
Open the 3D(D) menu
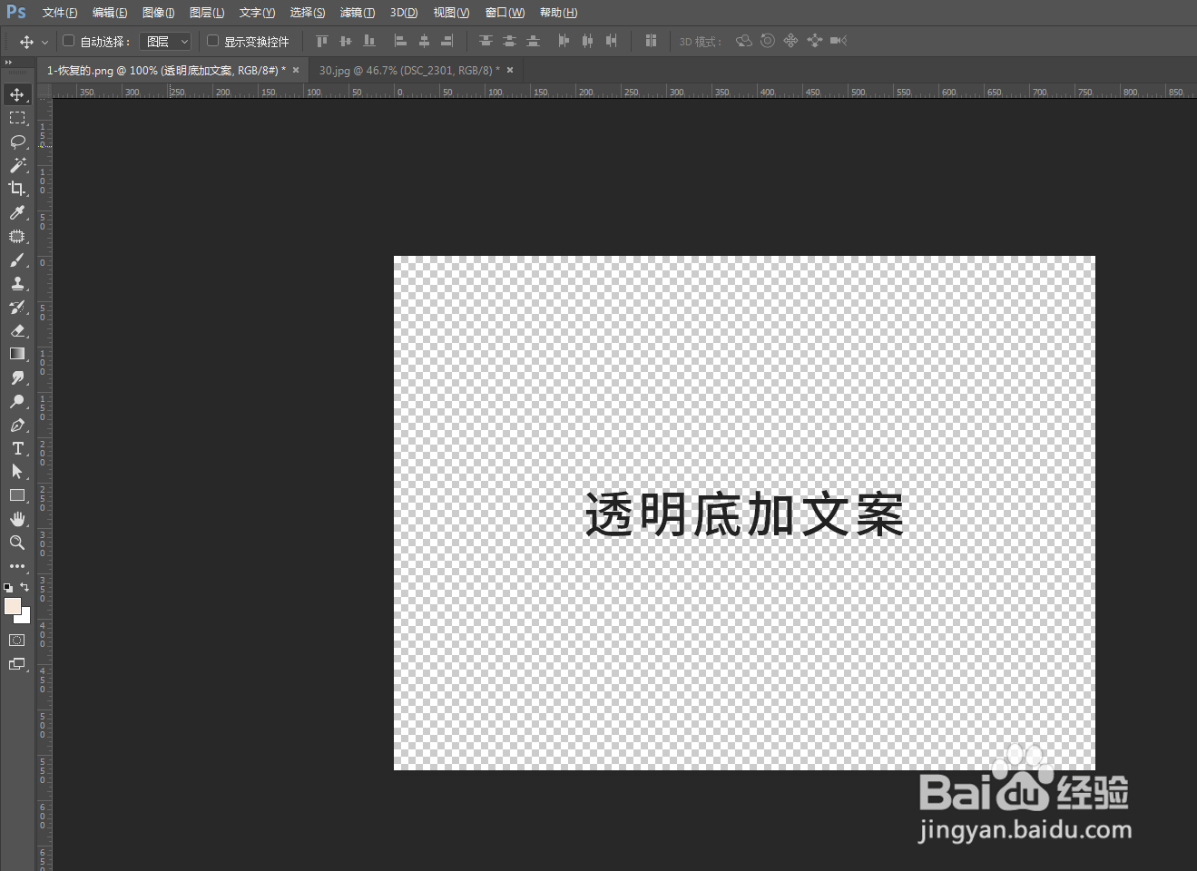pos(404,13)
